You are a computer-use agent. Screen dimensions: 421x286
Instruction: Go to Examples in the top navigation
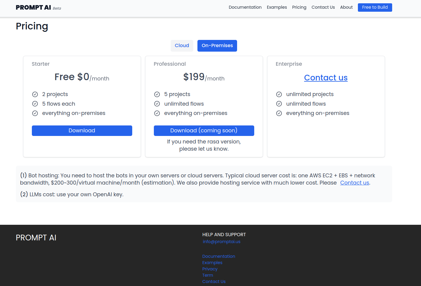click(277, 7)
